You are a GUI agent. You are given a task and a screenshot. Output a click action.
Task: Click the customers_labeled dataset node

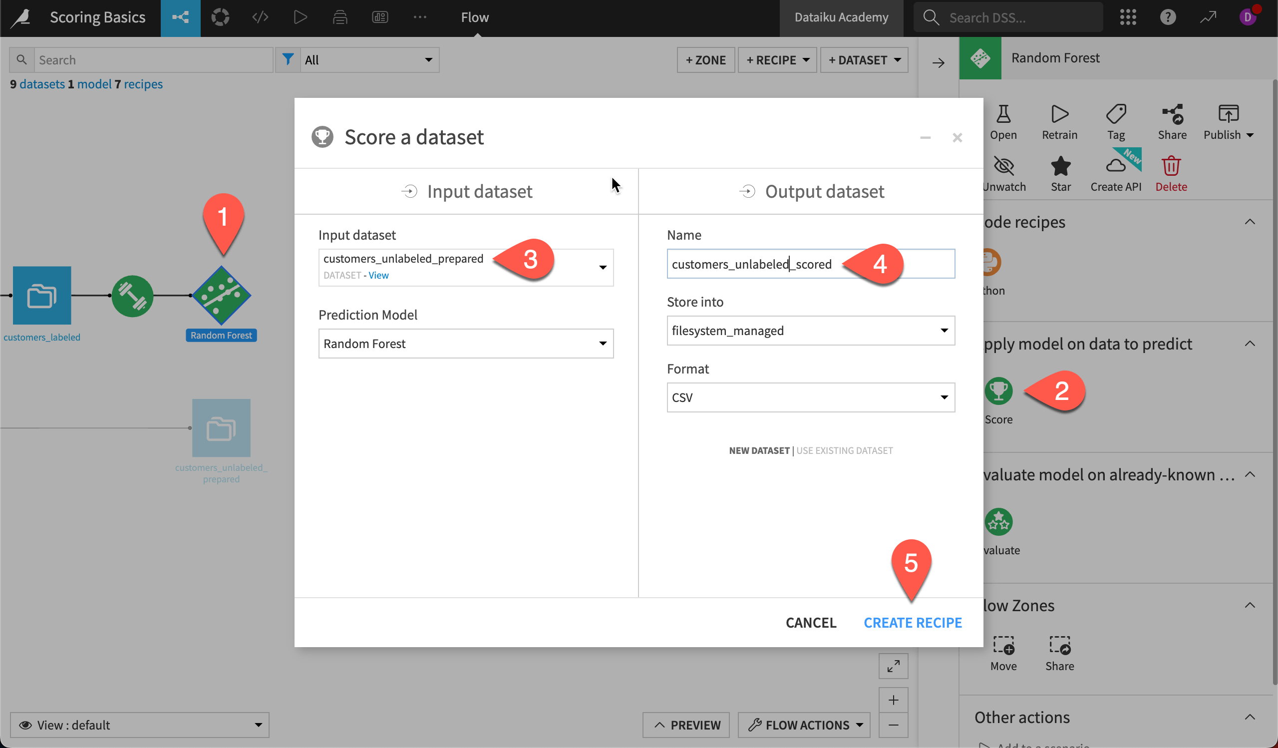click(x=41, y=295)
